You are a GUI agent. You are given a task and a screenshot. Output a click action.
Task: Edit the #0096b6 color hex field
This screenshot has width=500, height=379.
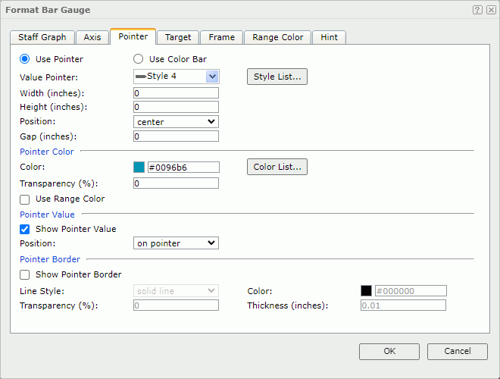(183, 168)
